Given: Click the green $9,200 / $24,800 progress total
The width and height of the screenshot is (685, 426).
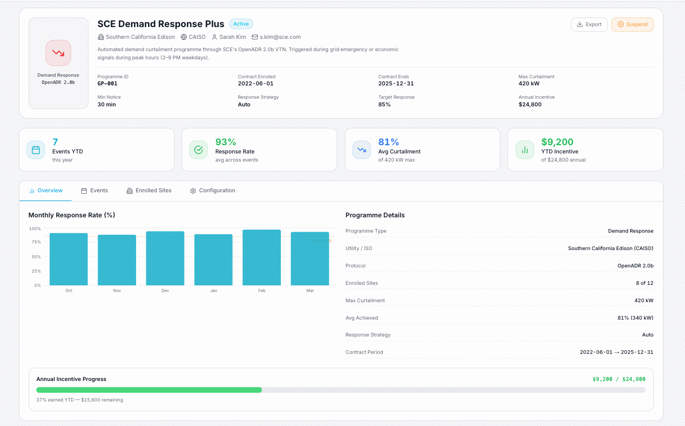Looking at the screenshot, I should click(x=619, y=379).
